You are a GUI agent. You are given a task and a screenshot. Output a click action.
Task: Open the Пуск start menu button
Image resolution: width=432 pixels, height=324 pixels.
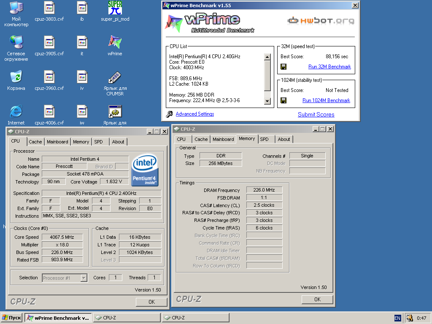click(x=11, y=318)
